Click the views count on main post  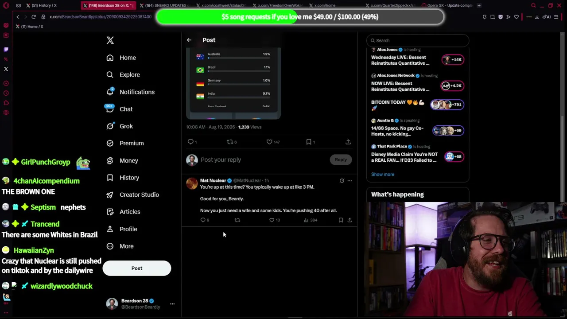(x=250, y=127)
